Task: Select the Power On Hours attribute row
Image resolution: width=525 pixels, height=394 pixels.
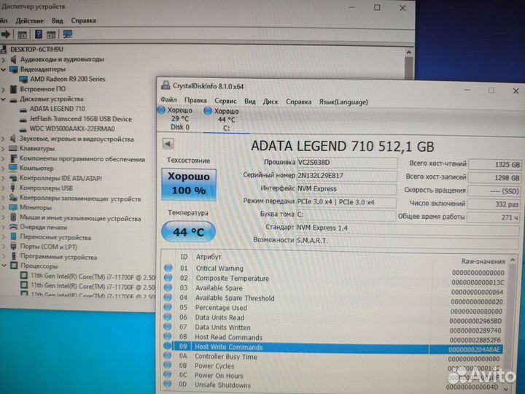Action: [x=219, y=376]
